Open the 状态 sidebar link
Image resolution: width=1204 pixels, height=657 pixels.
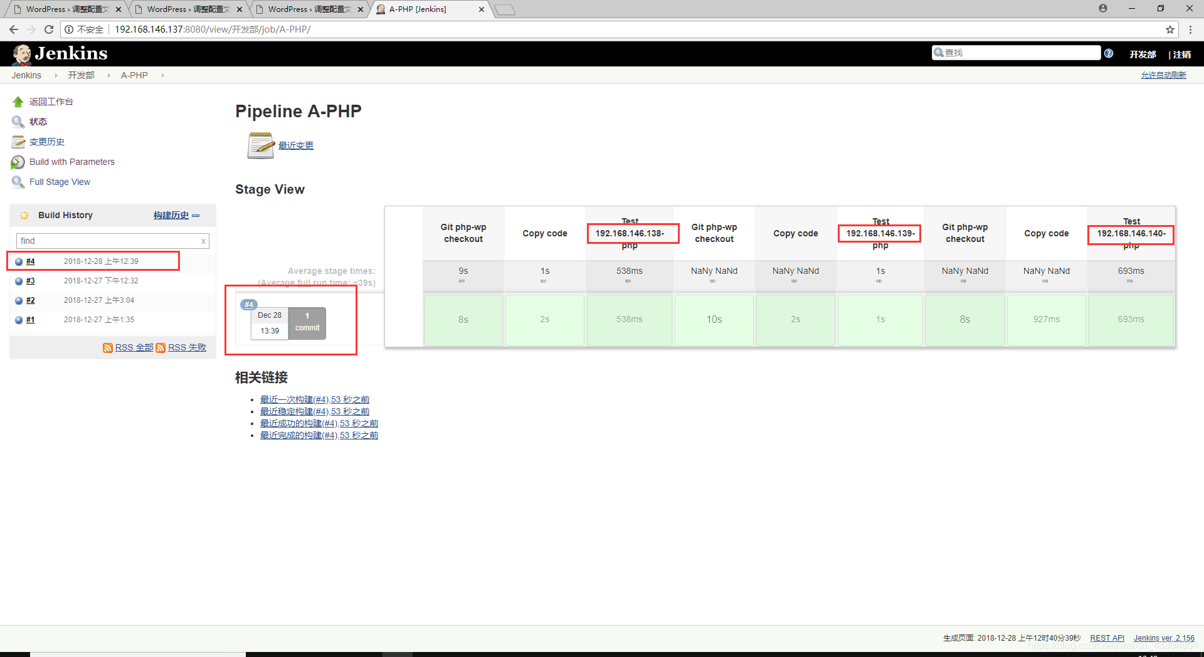[38, 122]
